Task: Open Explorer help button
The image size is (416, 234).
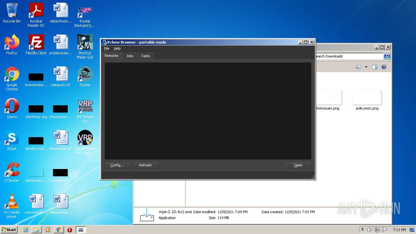Action: [x=384, y=67]
